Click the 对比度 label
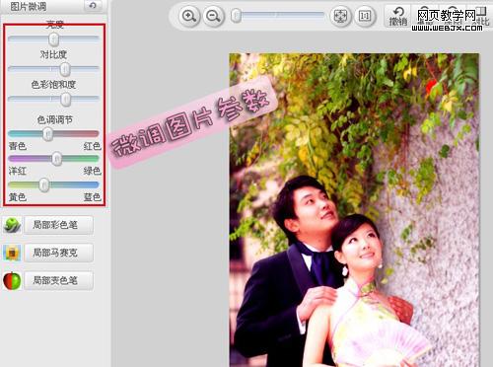This screenshot has height=367, width=493. [x=53, y=54]
